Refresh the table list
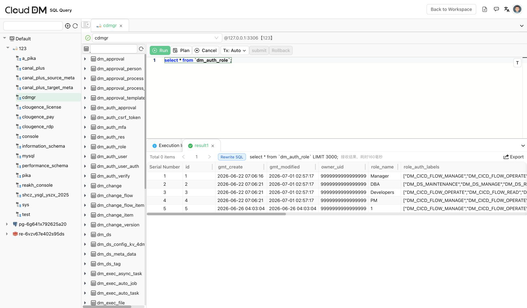Image resolution: width=527 pixels, height=308 pixels. pos(141,49)
